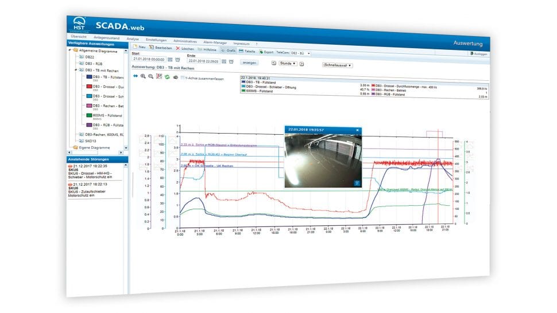This screenshot has height=313, width=557.
Task: Click the red DB3 - Drossel - Du swatch
Action: (90, 86)
